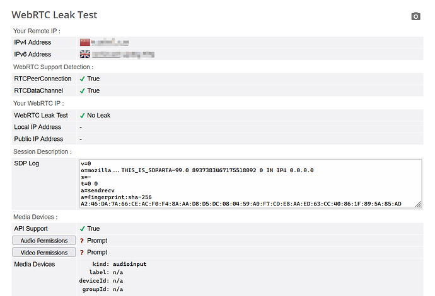The width and height of the screenshot is (435, 296).
Task: Click the green checkmark in the RTCPeerConnection row
Action: pos(82,79)
